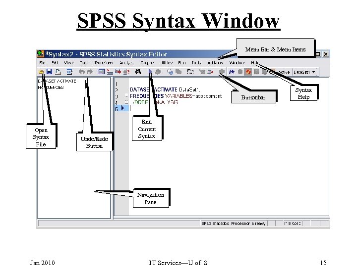Open the View menu

(x=68, y=63)
